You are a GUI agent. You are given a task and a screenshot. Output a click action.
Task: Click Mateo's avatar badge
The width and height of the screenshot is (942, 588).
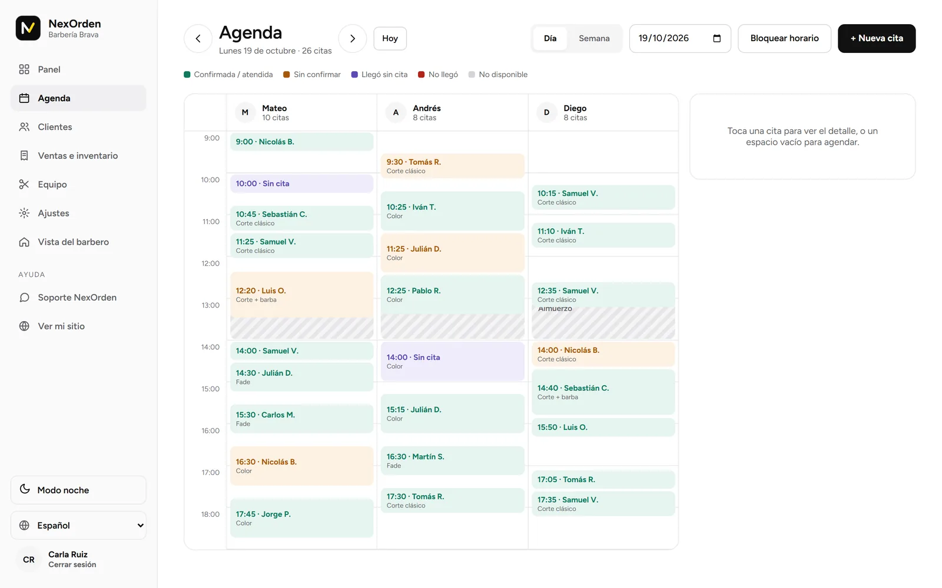click(x=245, y=112)
